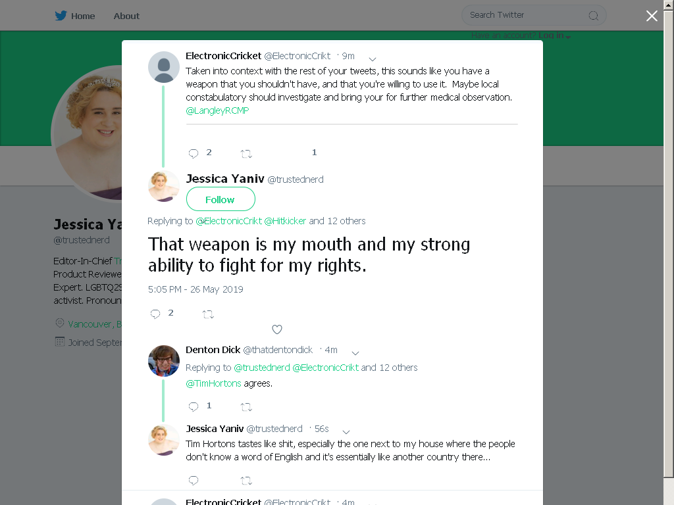Open the @LangleyRCMP mention link
Viewport: 674px width, 505px height.
[217, 110]
